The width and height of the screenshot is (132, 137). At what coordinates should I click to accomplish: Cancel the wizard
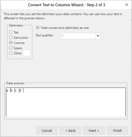point(47,130)
